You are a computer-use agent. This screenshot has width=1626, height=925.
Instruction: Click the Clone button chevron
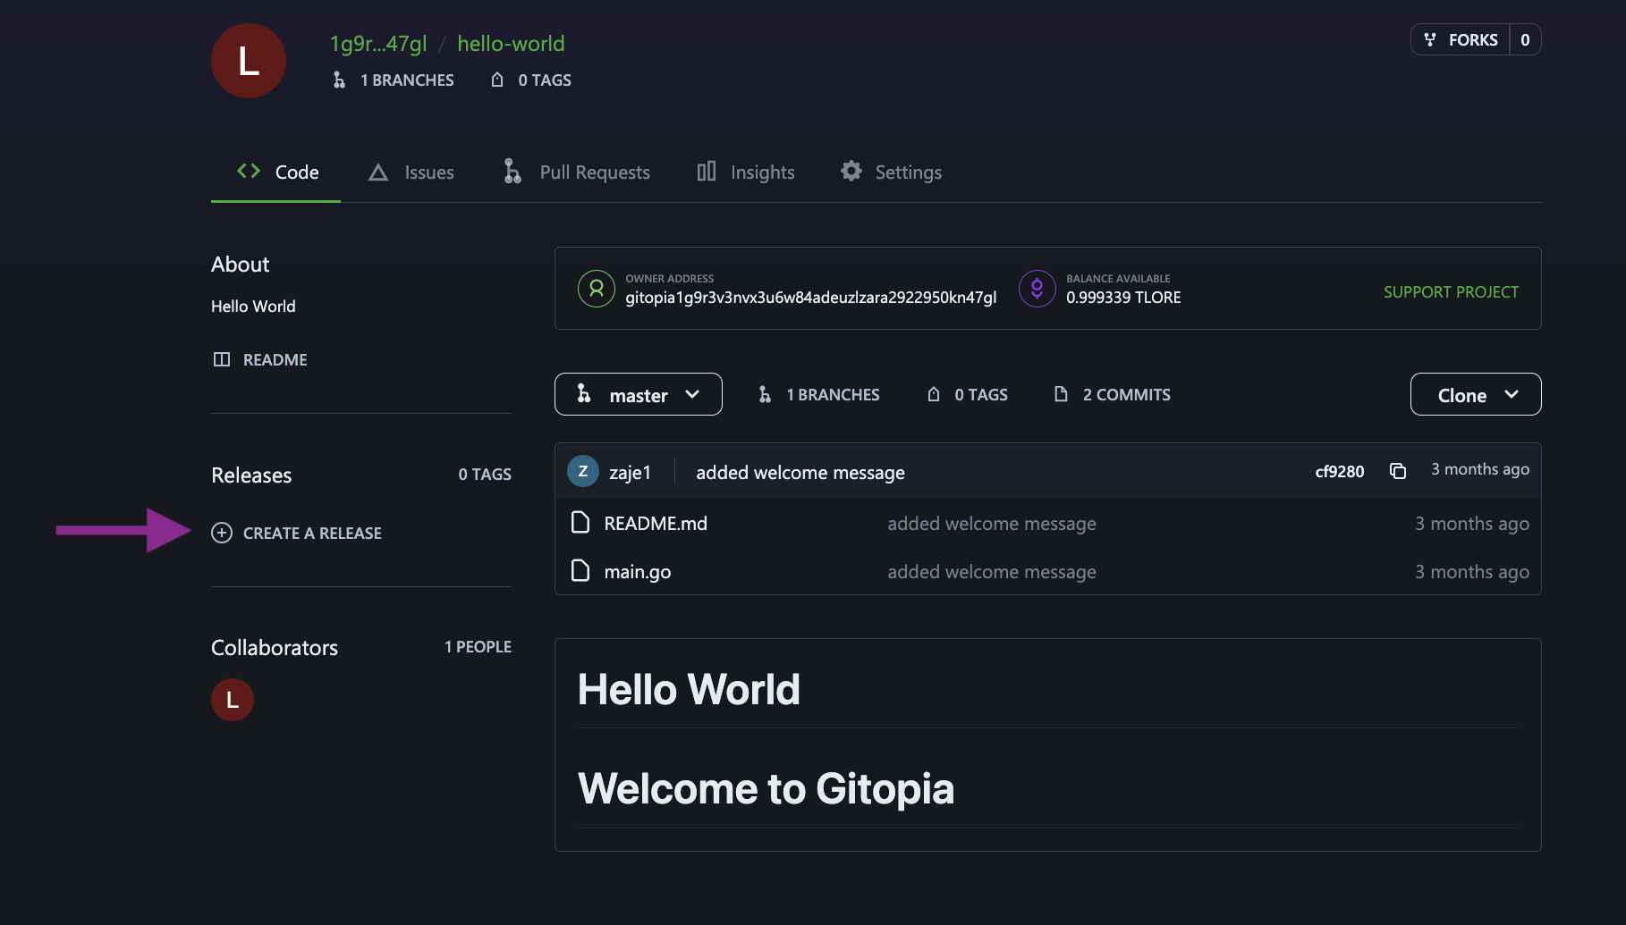tap(1512, 394)
